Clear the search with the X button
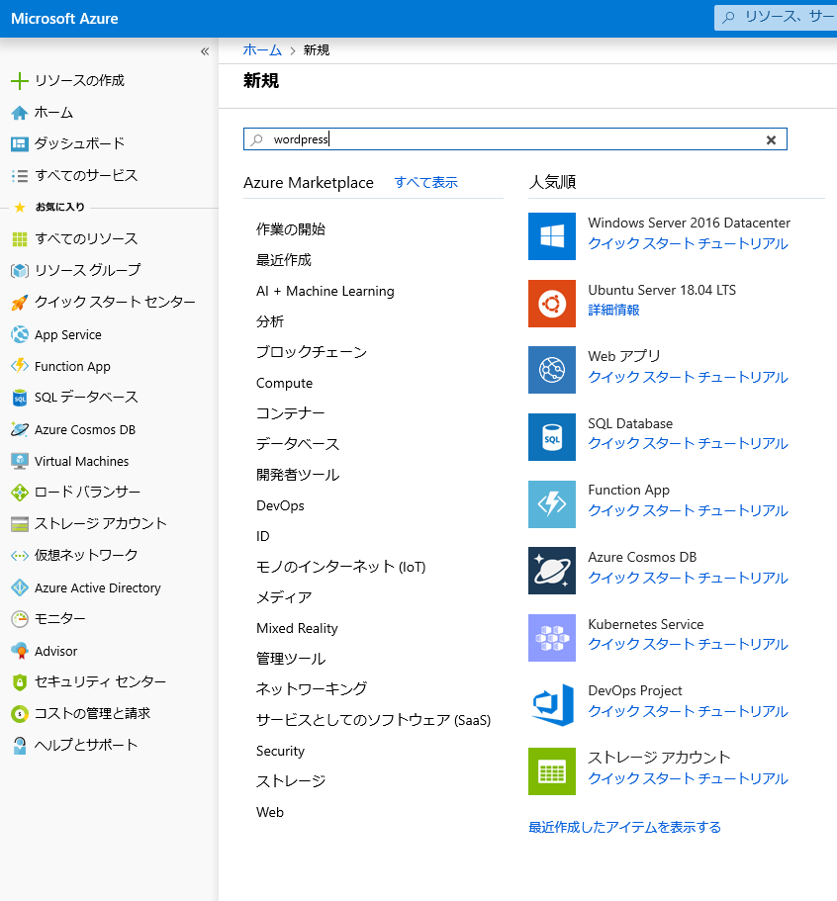This screenshot has height=901, width=837. (x=771, y=139)
